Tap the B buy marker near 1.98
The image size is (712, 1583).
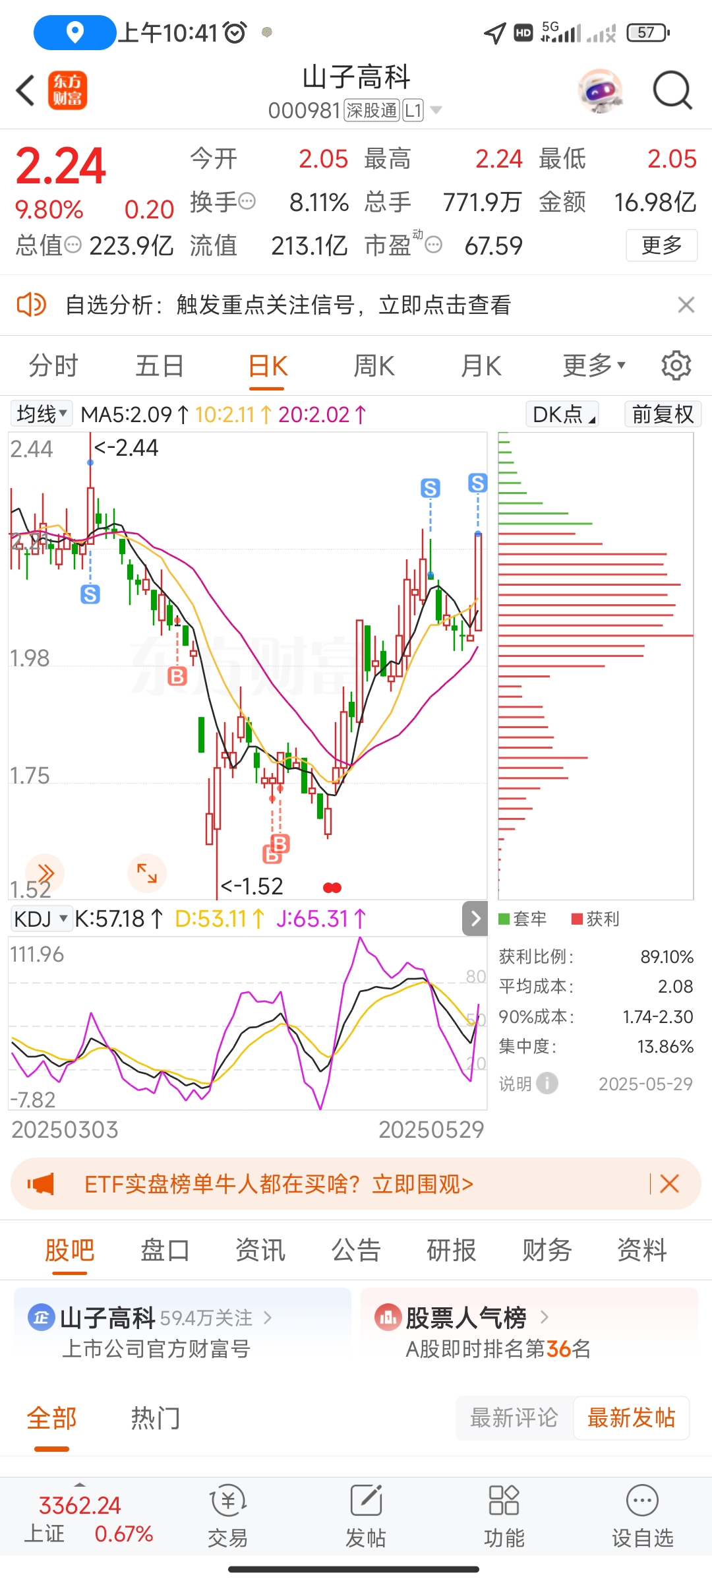click(177, 676)
